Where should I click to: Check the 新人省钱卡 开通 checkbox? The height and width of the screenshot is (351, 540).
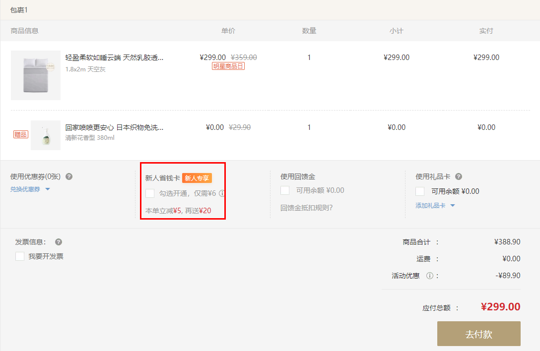click(150, 193)
